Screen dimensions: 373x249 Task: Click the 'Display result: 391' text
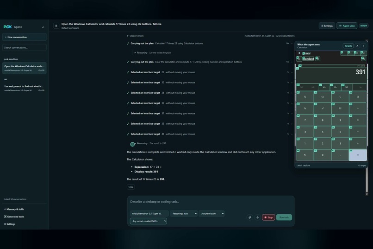tap(146, 172)
